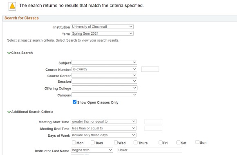
Task: Check the Mon day checkbox
Action: pos(74,142)
